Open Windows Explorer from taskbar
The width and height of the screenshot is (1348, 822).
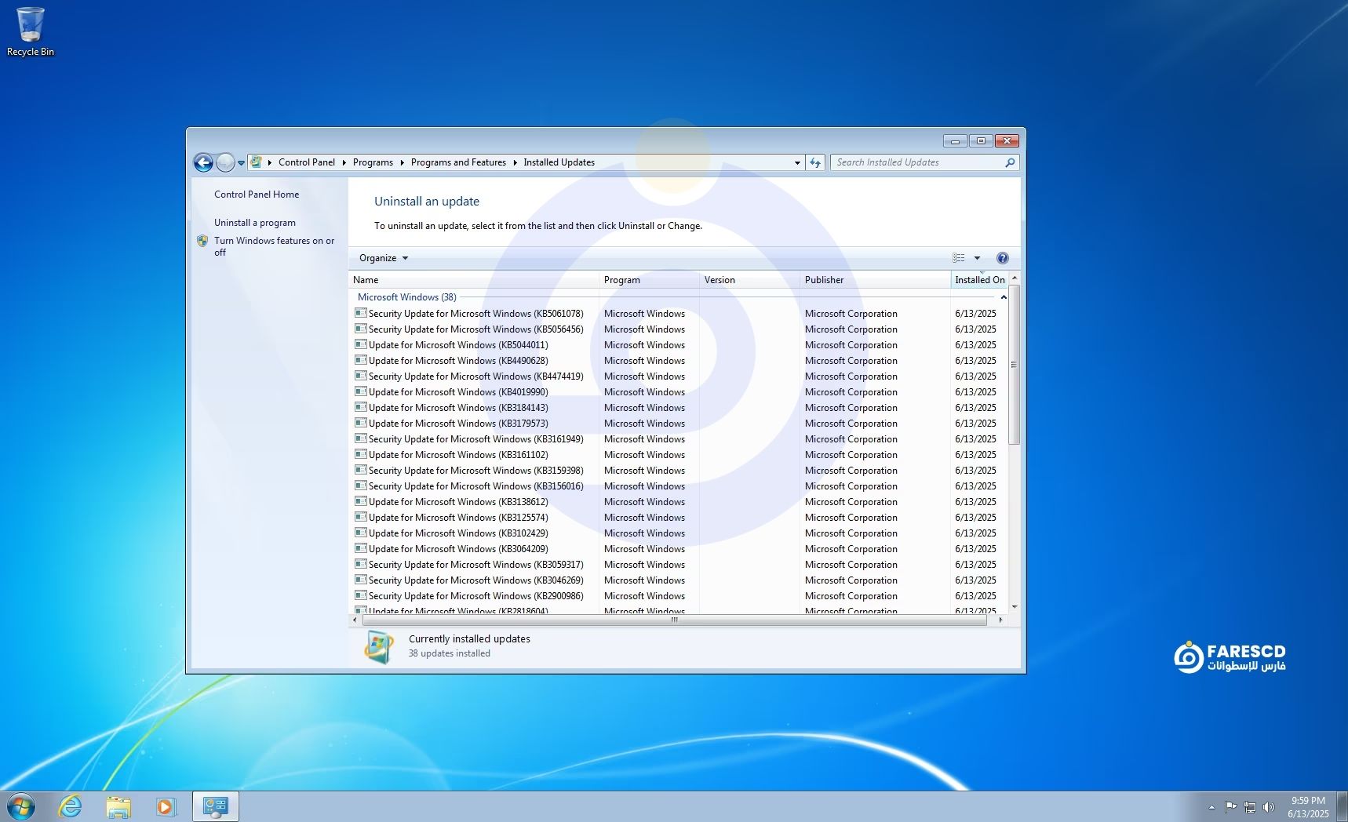[118, 806]
